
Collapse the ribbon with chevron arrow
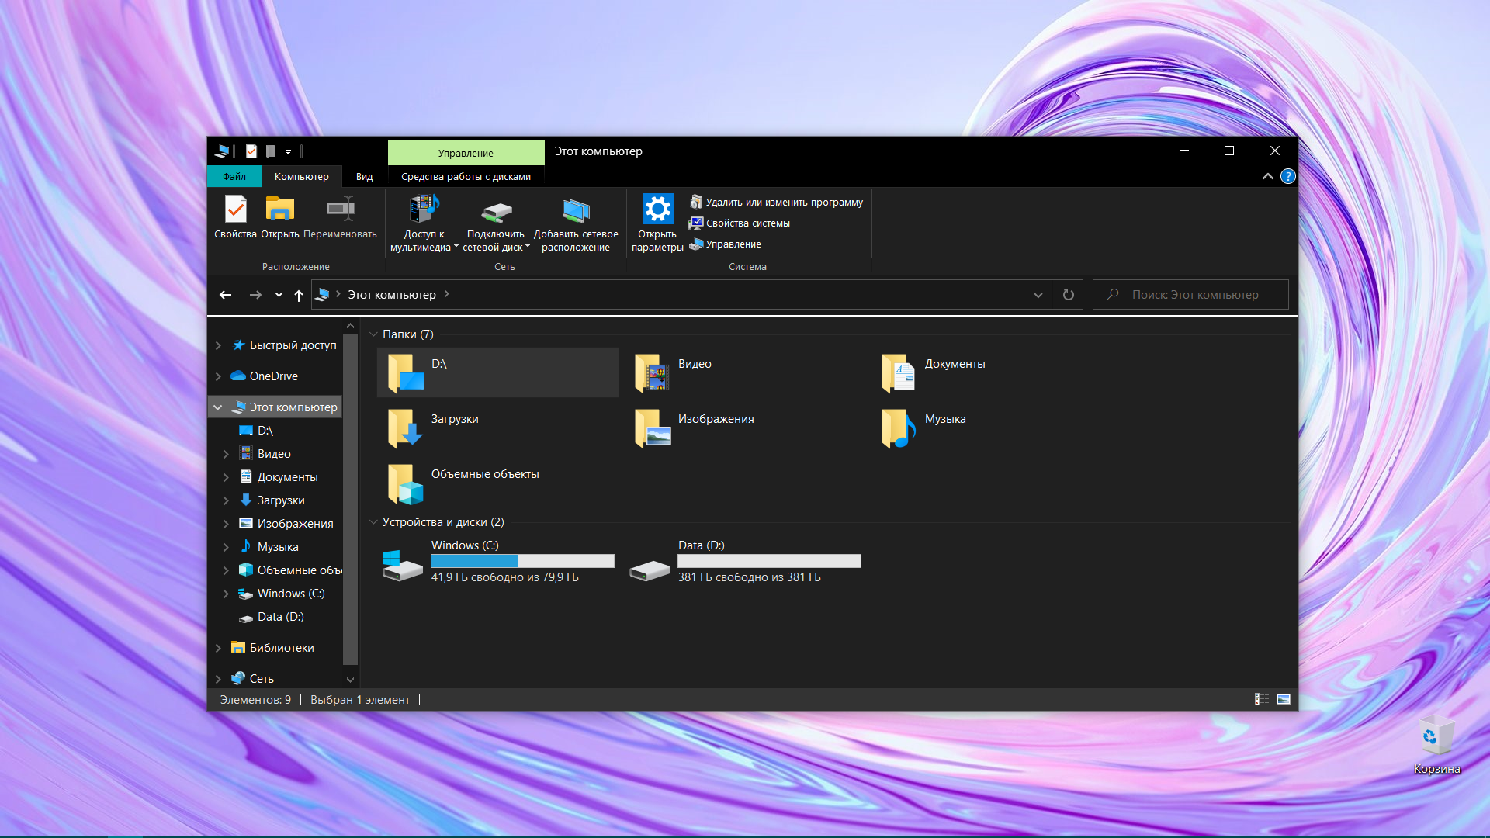point(1268,177)
